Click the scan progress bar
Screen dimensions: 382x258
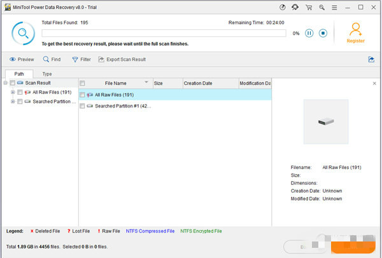click(164, 33)
